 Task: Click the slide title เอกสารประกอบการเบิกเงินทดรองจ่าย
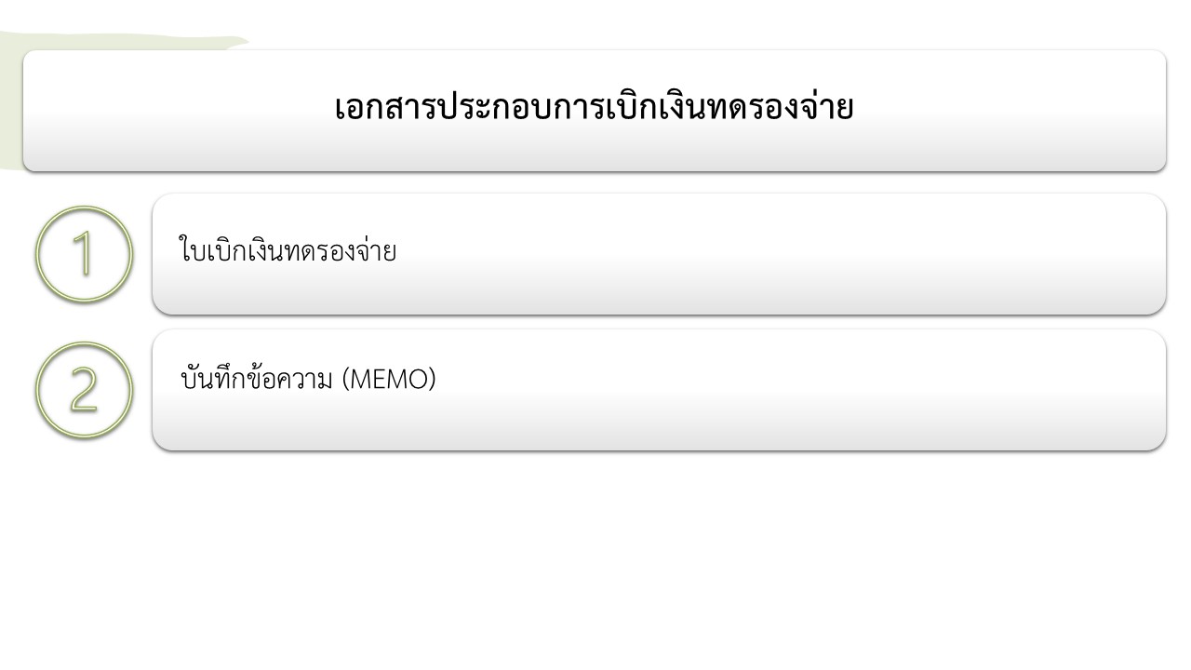click(594, 108)
